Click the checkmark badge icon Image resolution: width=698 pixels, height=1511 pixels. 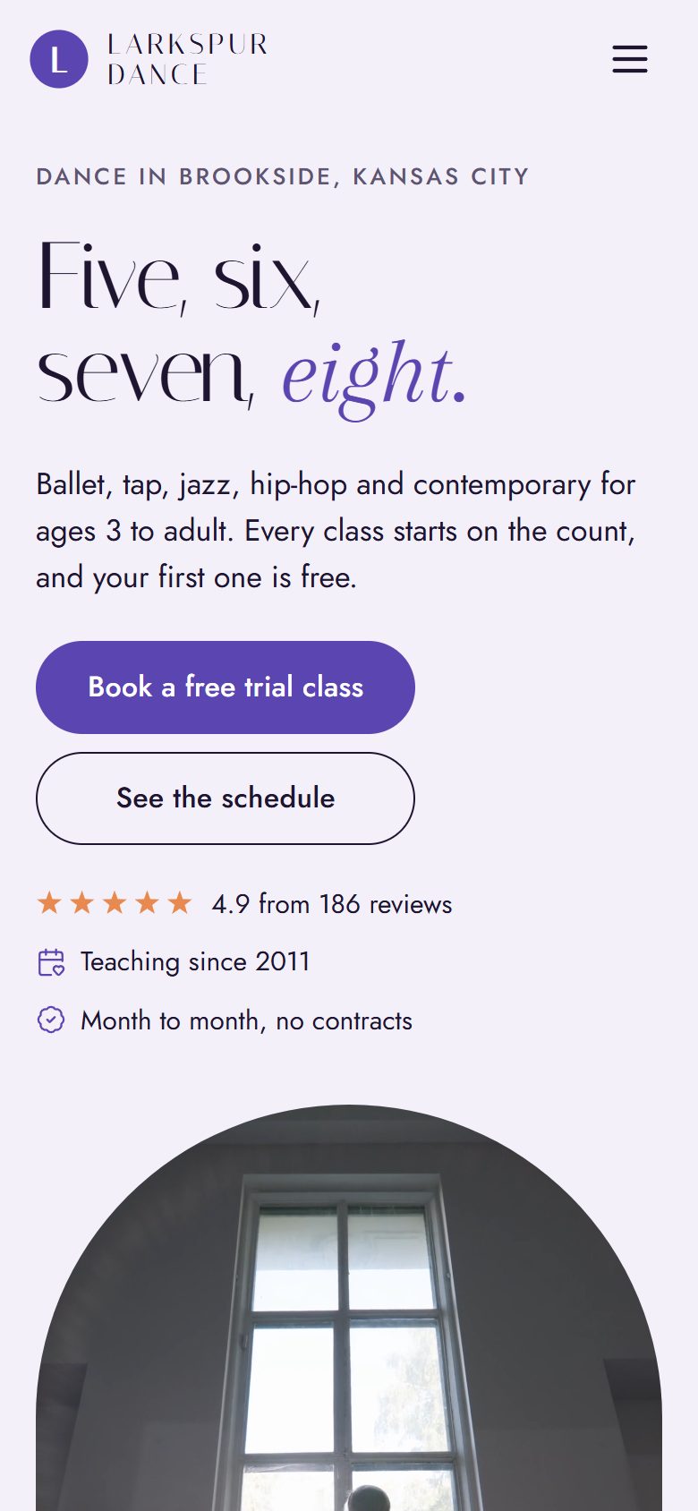pos(51,1020)
